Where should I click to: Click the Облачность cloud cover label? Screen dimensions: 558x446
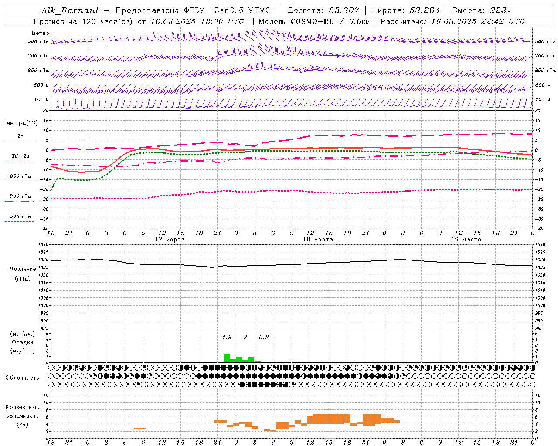click(x=22, y=378)
